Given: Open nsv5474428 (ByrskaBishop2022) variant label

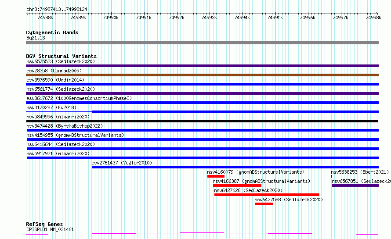Looking at the screenshot, I should [65, 126].
